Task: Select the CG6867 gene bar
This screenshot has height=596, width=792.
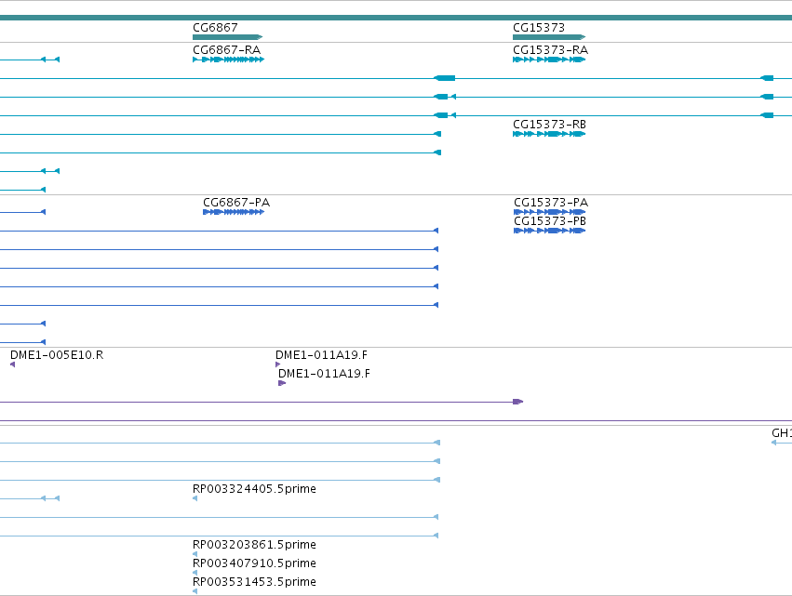Action: (x=227, y=37)
